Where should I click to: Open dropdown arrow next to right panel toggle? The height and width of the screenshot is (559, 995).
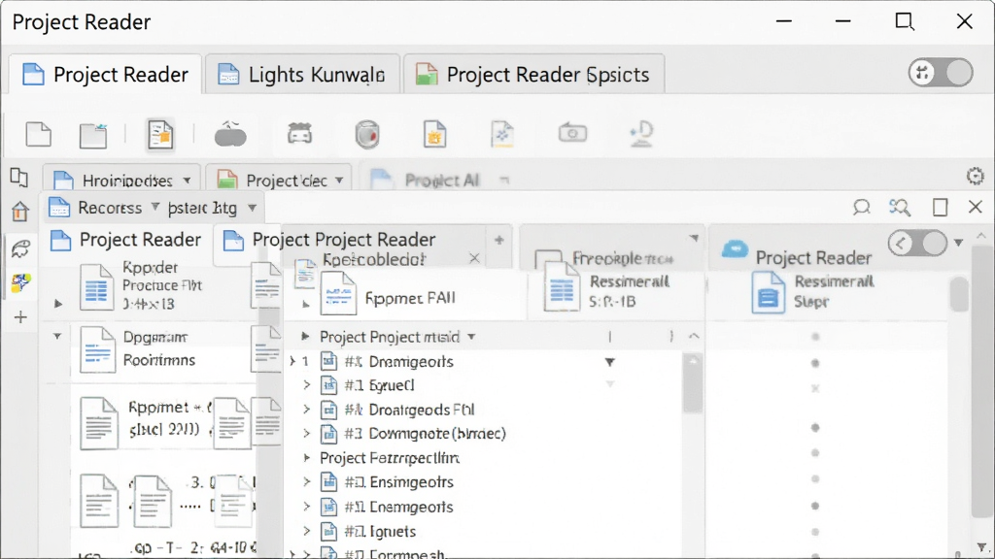pos(959,243)
